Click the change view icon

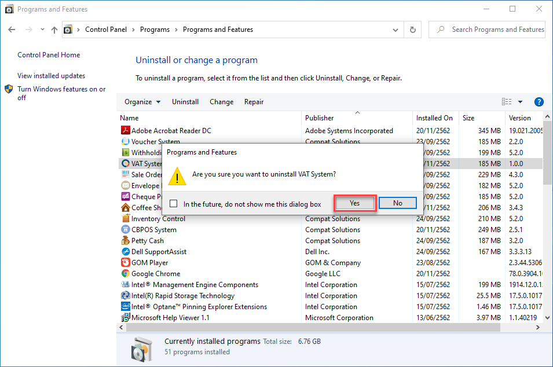(x=507, y=102)
